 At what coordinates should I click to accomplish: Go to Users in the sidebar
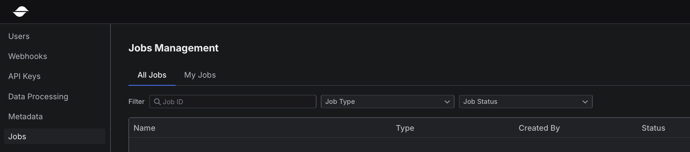coord(19,36)
